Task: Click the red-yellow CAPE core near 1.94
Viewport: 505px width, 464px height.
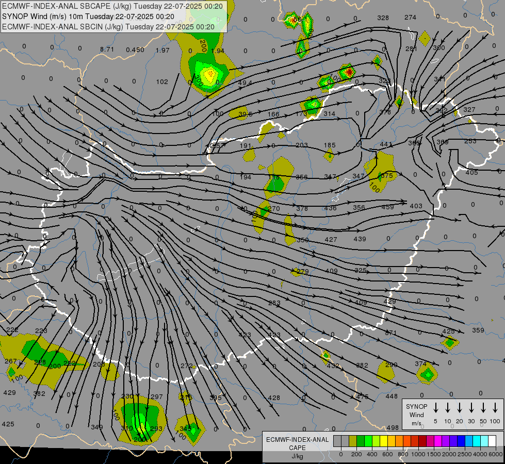Action: point(210,73)
